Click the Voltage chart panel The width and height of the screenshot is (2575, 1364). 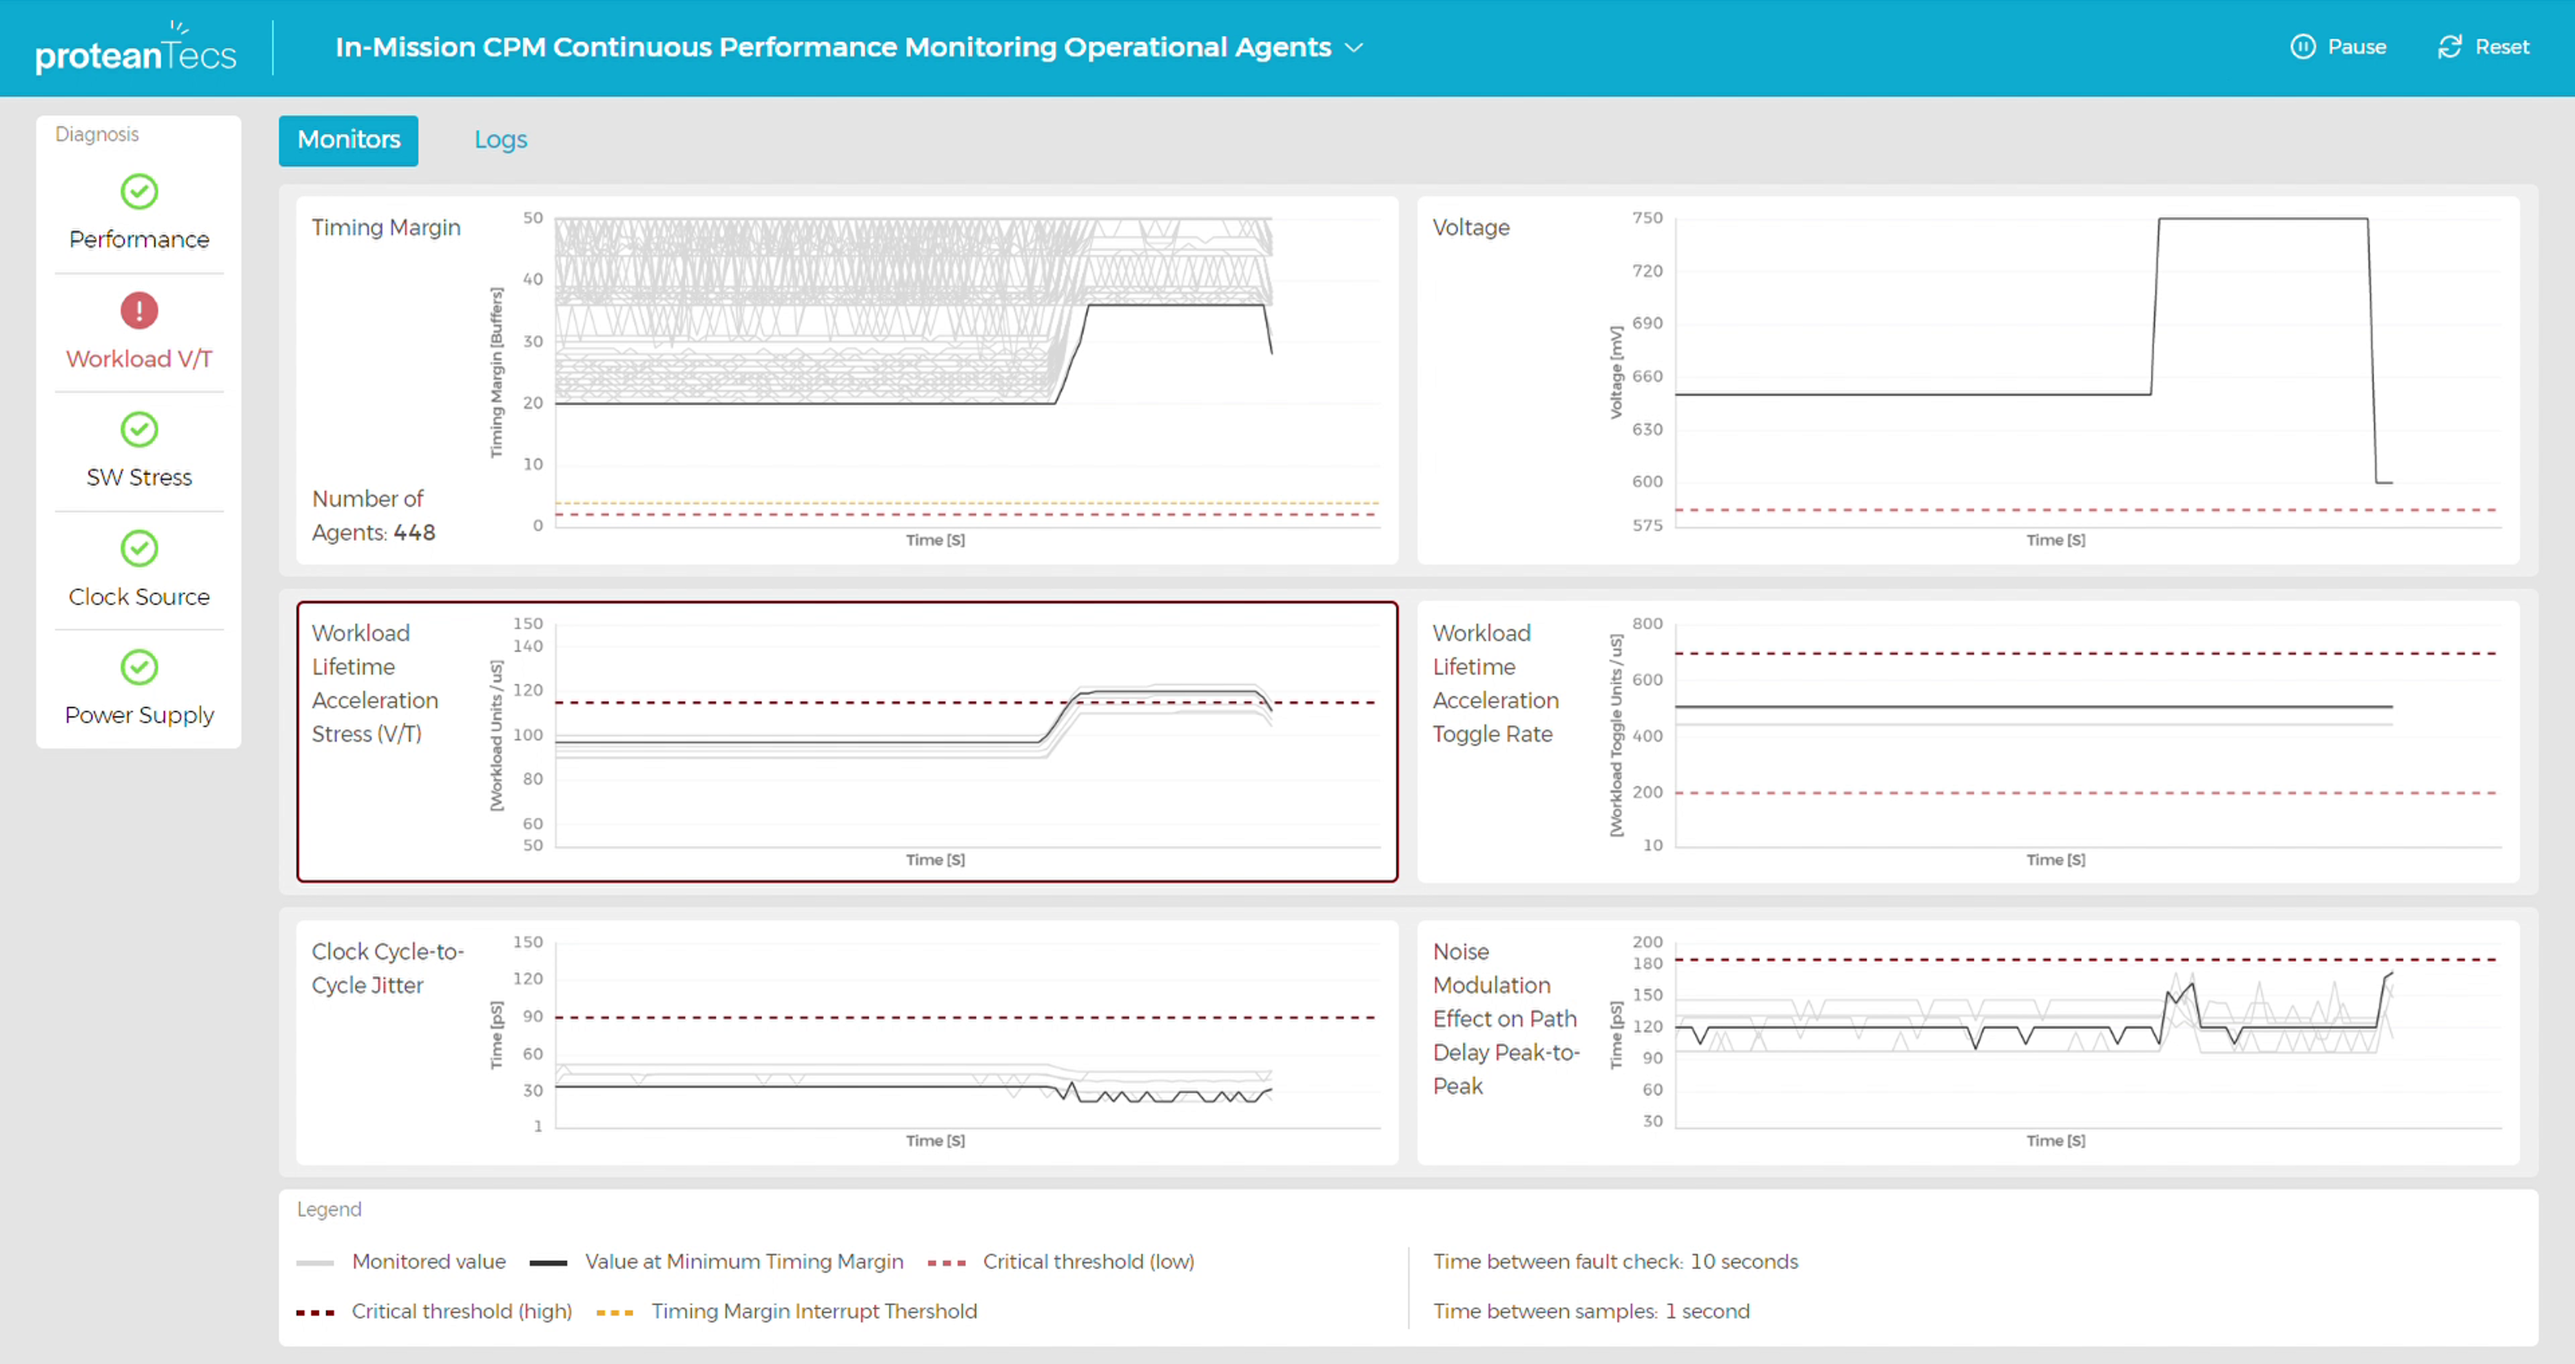click(x=1967, y=380)
